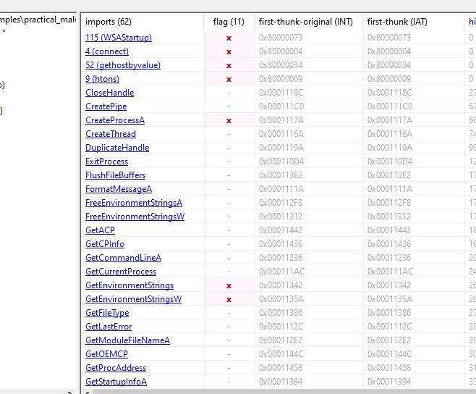Select the GetStartupInfoA import link
The width and height of the screenshot is (476, 394).
[x=116, y=382]
